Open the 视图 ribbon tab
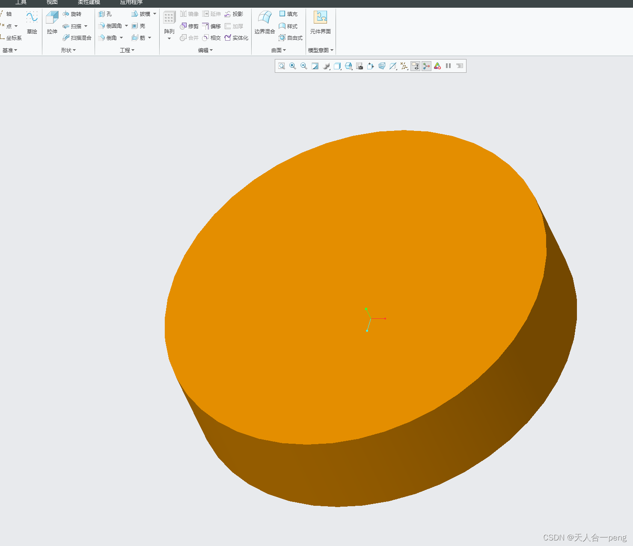Image resolution: width=633 pixels, height=546 pixels. [52, 3]
